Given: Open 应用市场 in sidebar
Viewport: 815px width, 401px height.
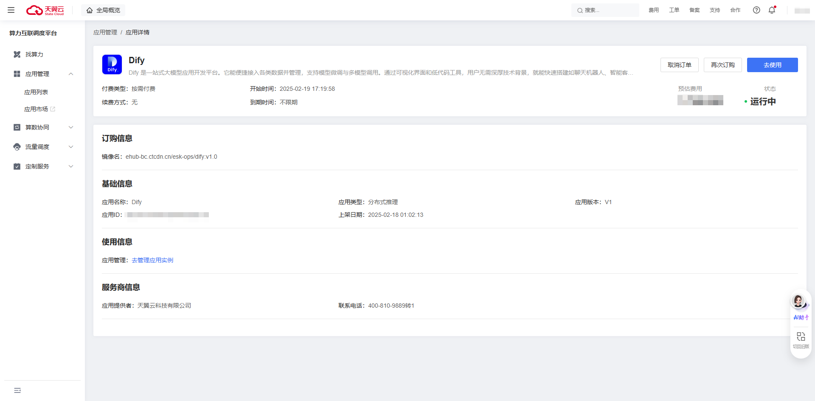Looking at the screenshot, I should click(x=36, y=109).
